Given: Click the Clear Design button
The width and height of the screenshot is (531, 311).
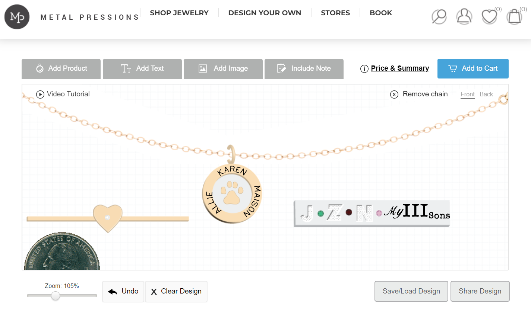Looking at the screenshot, I should [176, 291].
